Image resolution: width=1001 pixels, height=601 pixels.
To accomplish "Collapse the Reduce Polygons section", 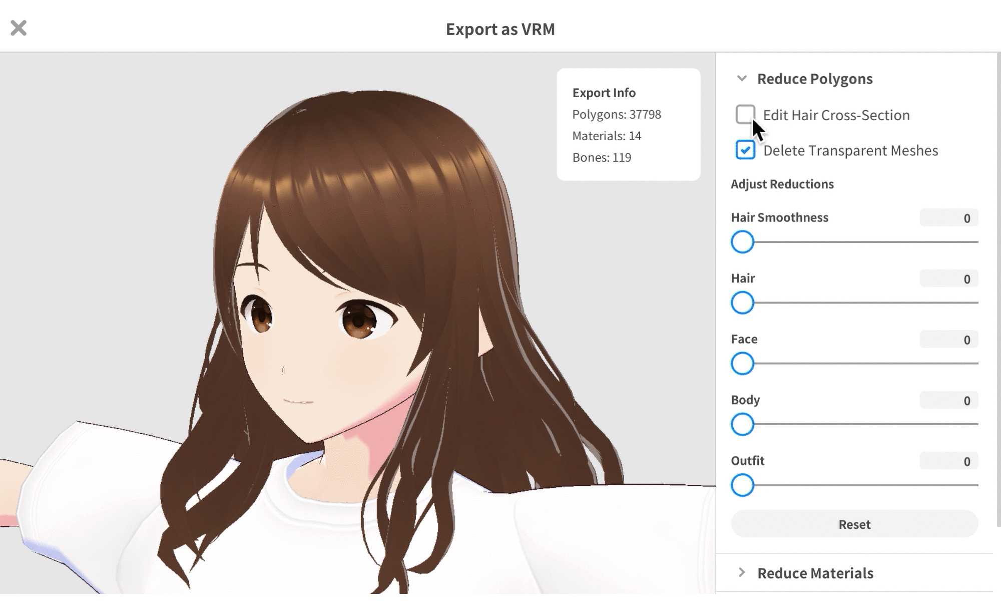I will [x=742, y=79].
